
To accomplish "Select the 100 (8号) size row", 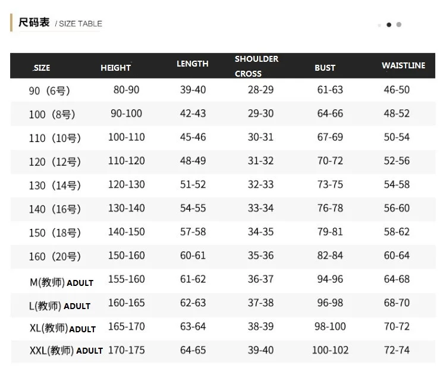I will coord(223,114).
